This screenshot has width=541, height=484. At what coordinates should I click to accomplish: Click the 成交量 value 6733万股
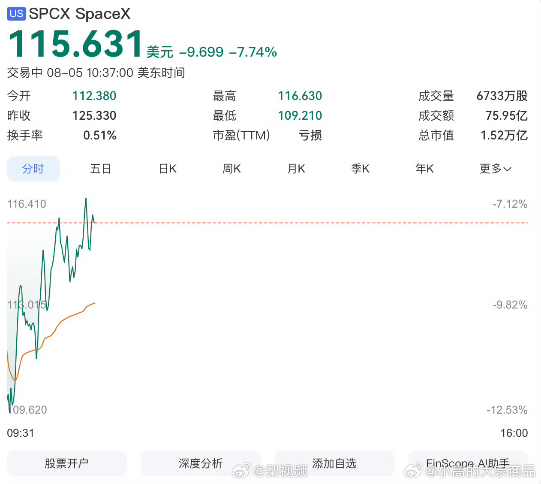coord(502,96)
